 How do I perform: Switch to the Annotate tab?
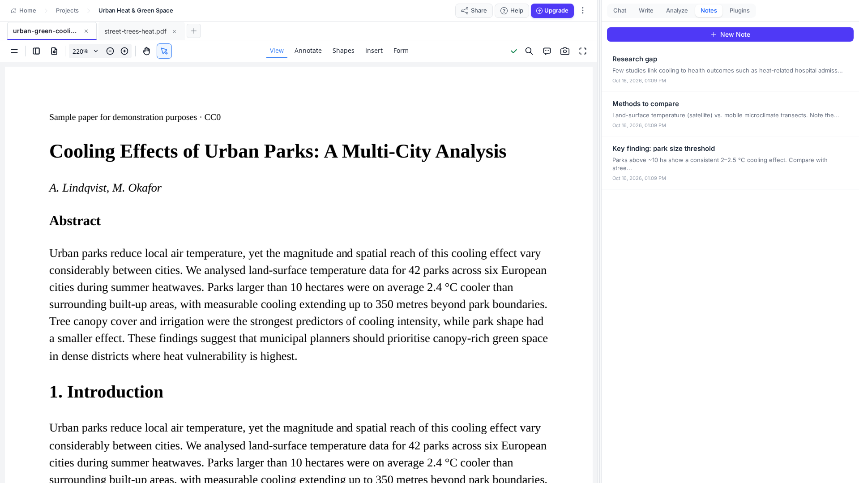click(x=308, y=51)
